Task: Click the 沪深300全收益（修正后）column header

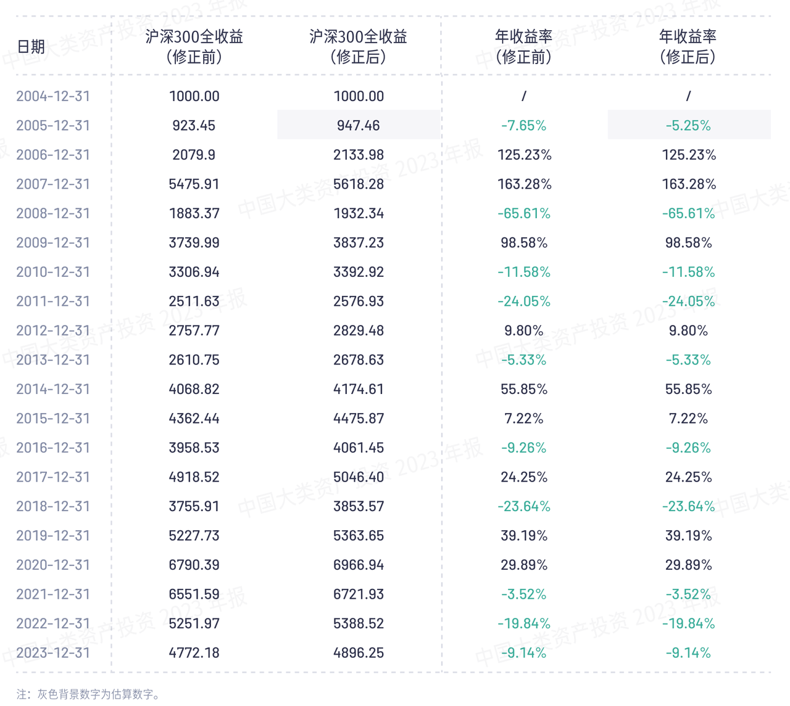Action: pyautogui.click(x=358, y=47)
